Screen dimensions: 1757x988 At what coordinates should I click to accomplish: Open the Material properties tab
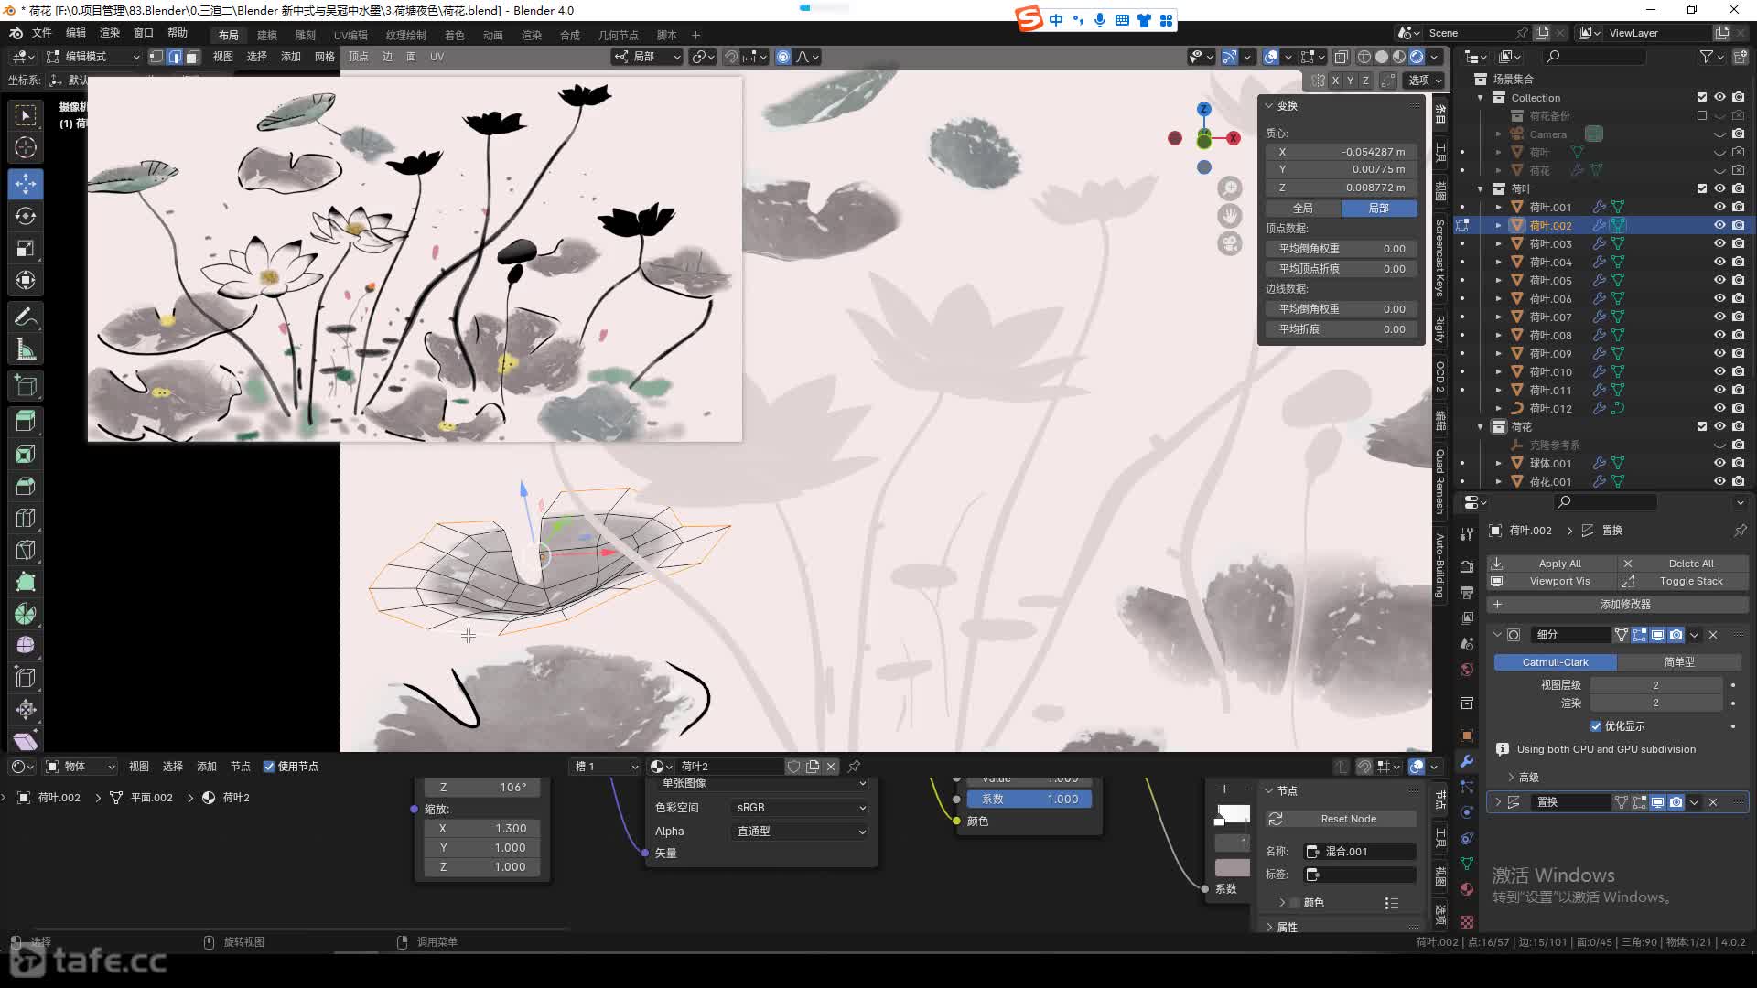pos(1467,889)
